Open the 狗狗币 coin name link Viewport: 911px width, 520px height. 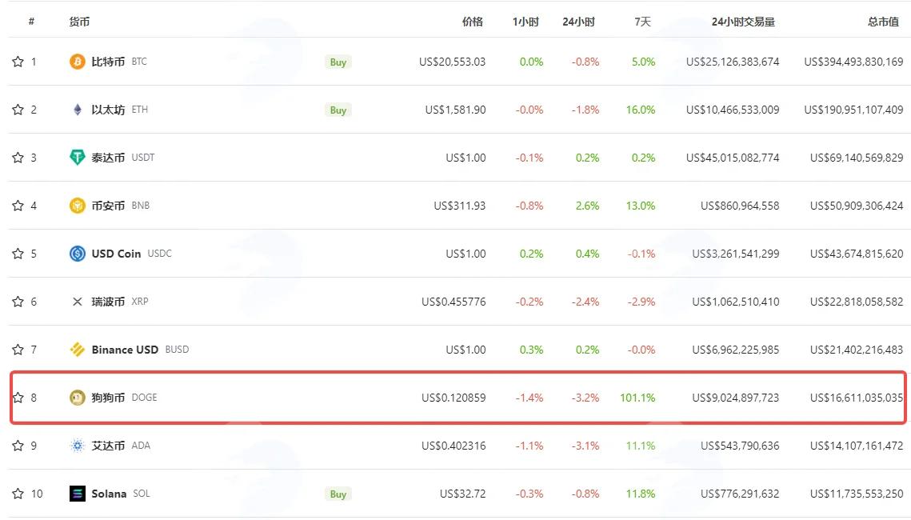coord(108,398)
